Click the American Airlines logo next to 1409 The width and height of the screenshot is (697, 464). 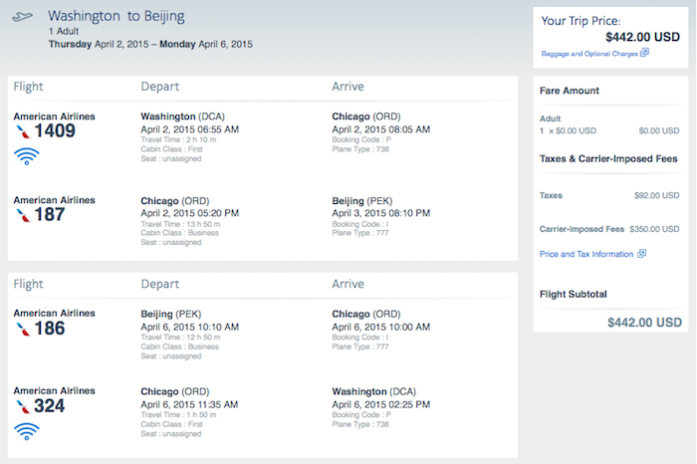tap(23, 131)
